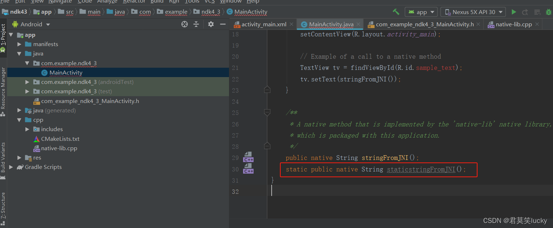Open the Project panel settings gear
Image resolution: width=553 pixels, height=228 pixels.
point(211,24)
